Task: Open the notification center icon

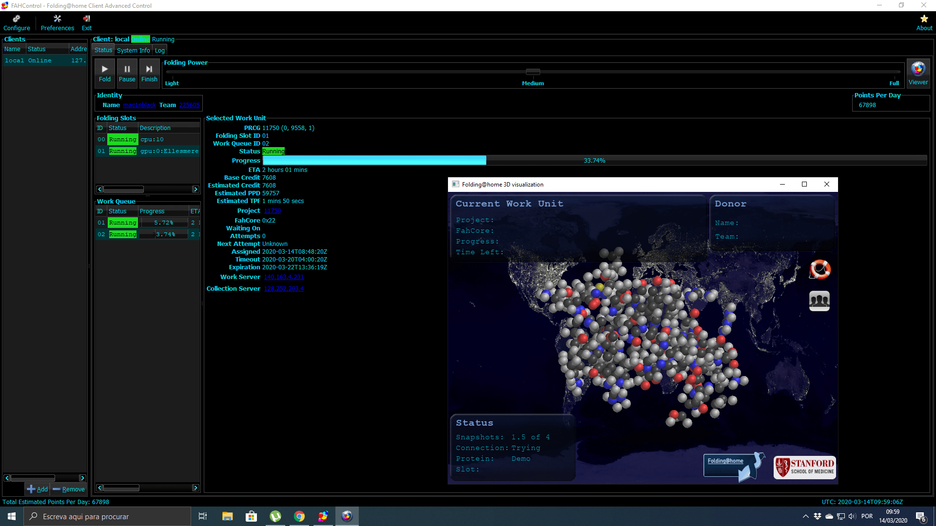Action: point(921,517)
